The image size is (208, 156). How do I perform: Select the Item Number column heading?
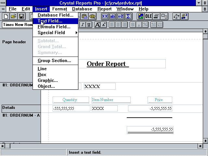[x=111, y=100]
